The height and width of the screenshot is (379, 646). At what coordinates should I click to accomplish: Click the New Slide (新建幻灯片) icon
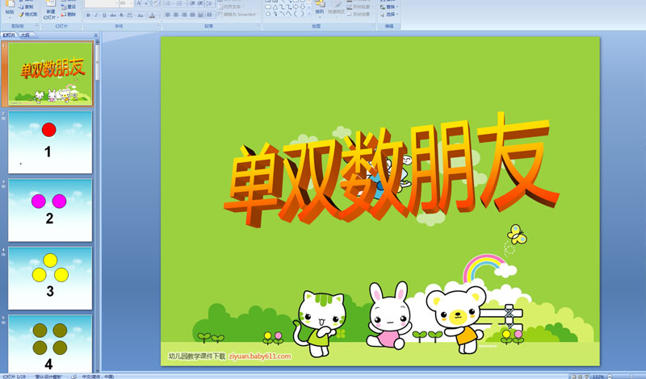49,11
